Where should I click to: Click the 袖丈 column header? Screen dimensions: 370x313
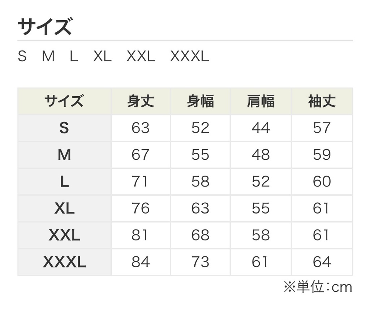[322, 101]
